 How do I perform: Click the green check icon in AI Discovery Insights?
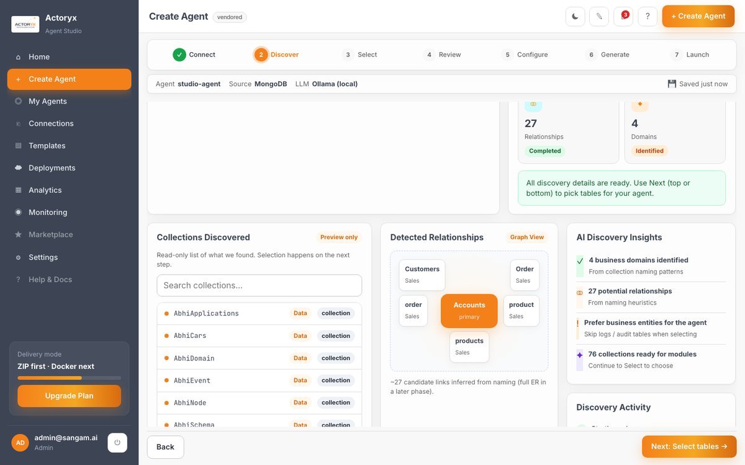click(580, 261)
